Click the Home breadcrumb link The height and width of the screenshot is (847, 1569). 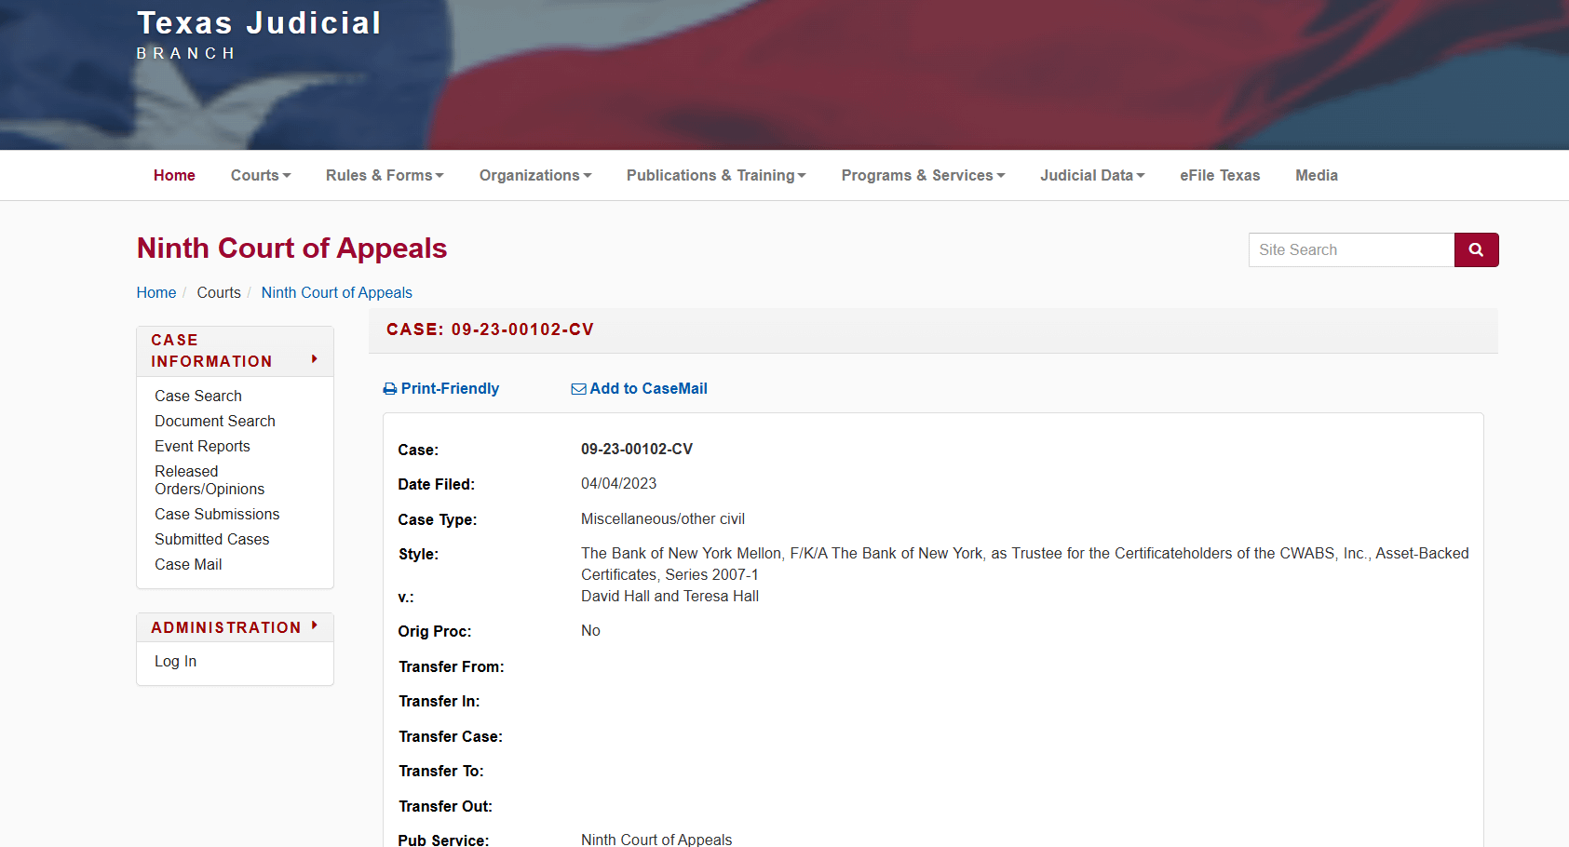tap(156, 292)
